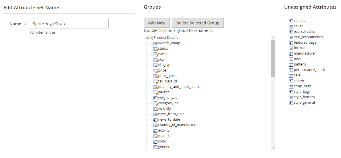Click the groups tree scroll up arrow
Image resolution: width=341 pixels, height=158 pixels.
click(x=273, y=37)
